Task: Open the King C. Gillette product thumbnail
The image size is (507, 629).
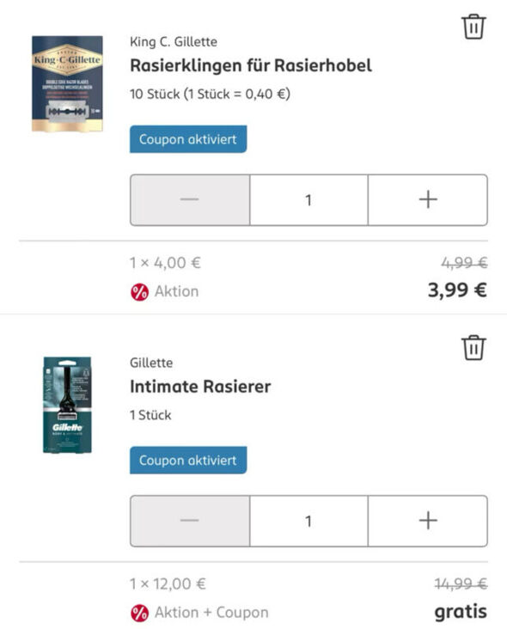Action: pyautogui.click(x=67, y=83)
